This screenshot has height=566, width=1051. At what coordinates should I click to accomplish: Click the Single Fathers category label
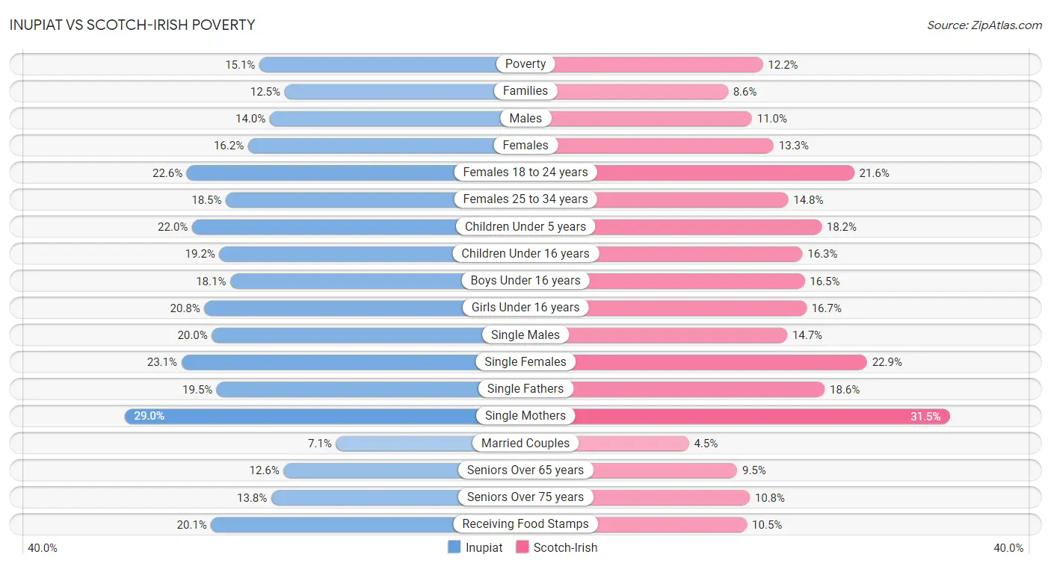(525, 389)
